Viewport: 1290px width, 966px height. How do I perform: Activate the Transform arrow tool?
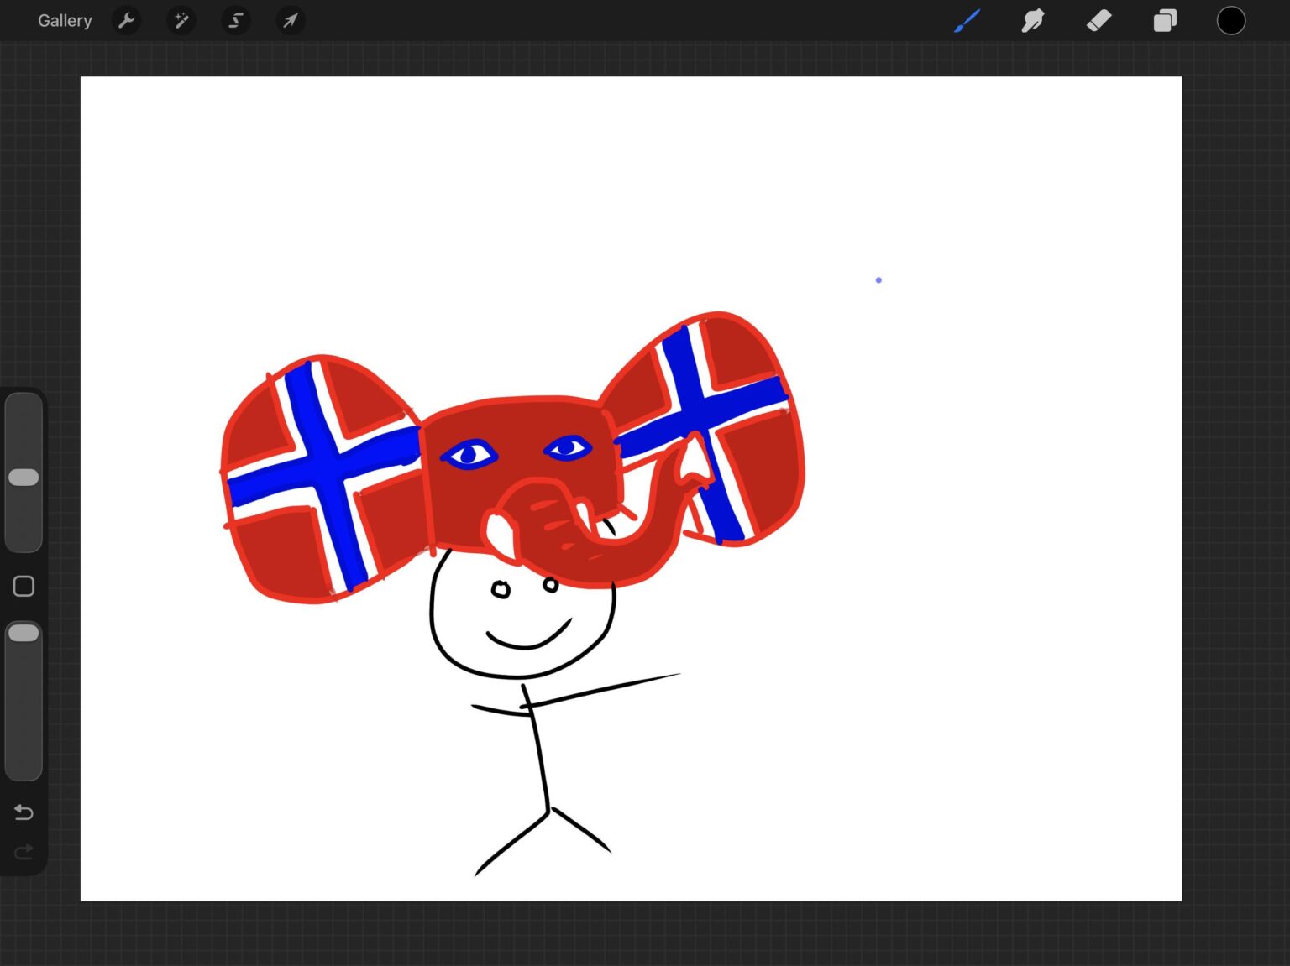(x=291, y=21)
